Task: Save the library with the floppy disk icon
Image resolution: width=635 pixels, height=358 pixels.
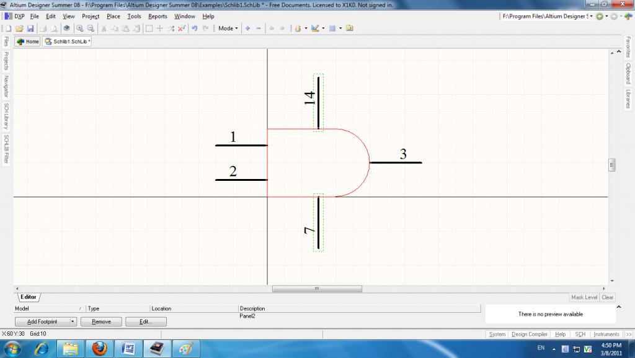Action: pyautogui.click(x=30, y=28)
